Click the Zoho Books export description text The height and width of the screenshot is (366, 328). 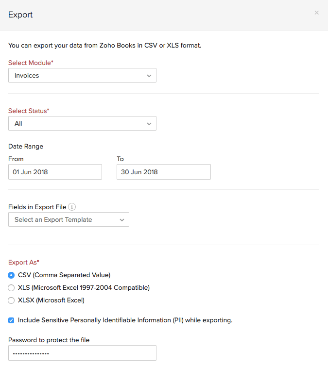(104, 46)
